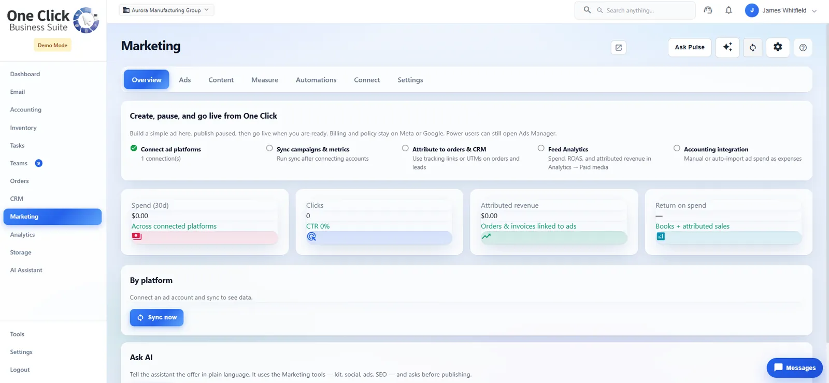
Task: Open the AI sparkle assistant icon
Action: pos(727,47)
